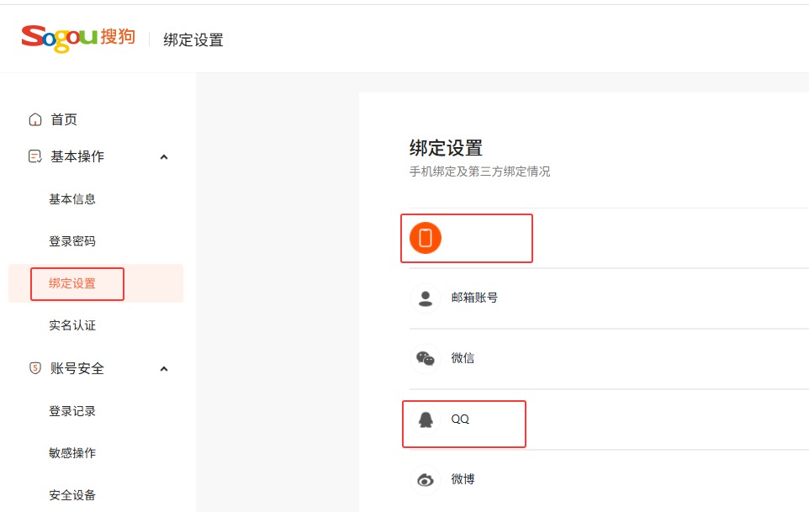Collapse the 账号安全 section using its chevron

pyautogui.click(x=164, y=368)
